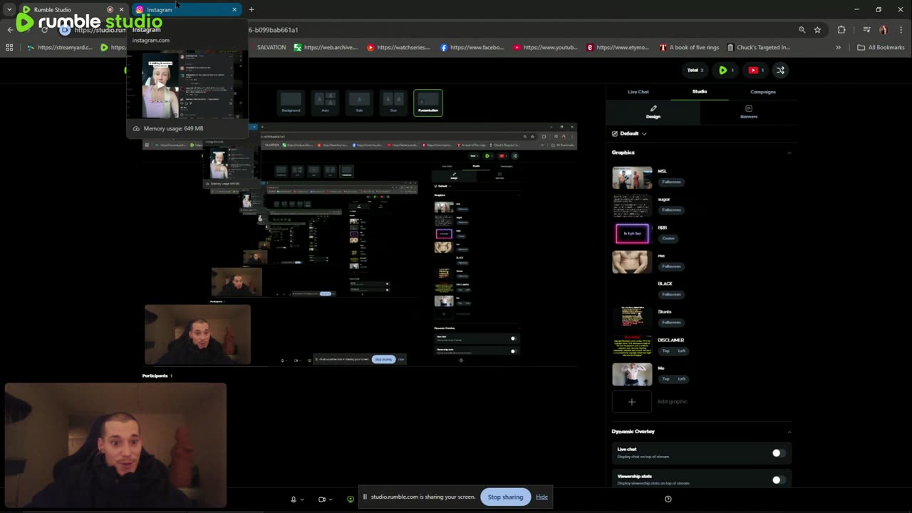Open the Facebook bookmark
The width and height of the screenshot is (912, 513).
click(472, 48)
